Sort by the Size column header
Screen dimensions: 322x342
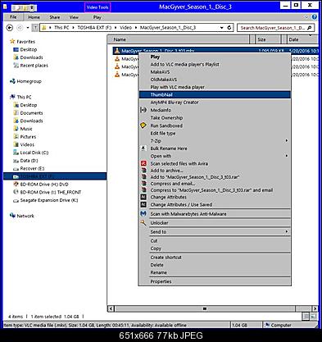(x=269, y=39)
